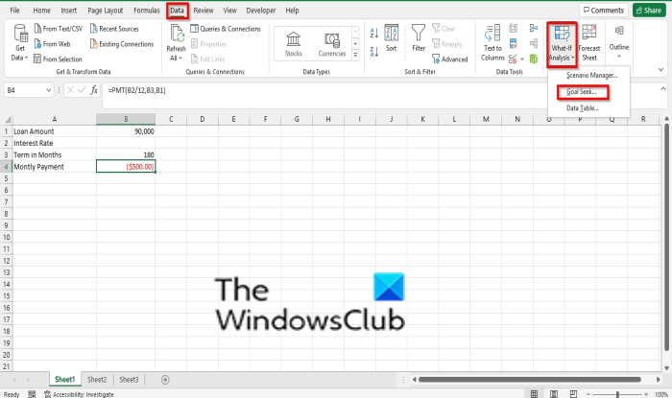The height and width of the screenshot is (398, 672).
Task: Choose Scenario Manager from menu
Action: click(x=592, y=76)
